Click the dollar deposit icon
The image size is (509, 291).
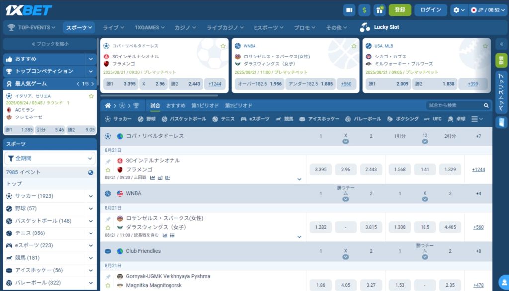click(364, 10)
